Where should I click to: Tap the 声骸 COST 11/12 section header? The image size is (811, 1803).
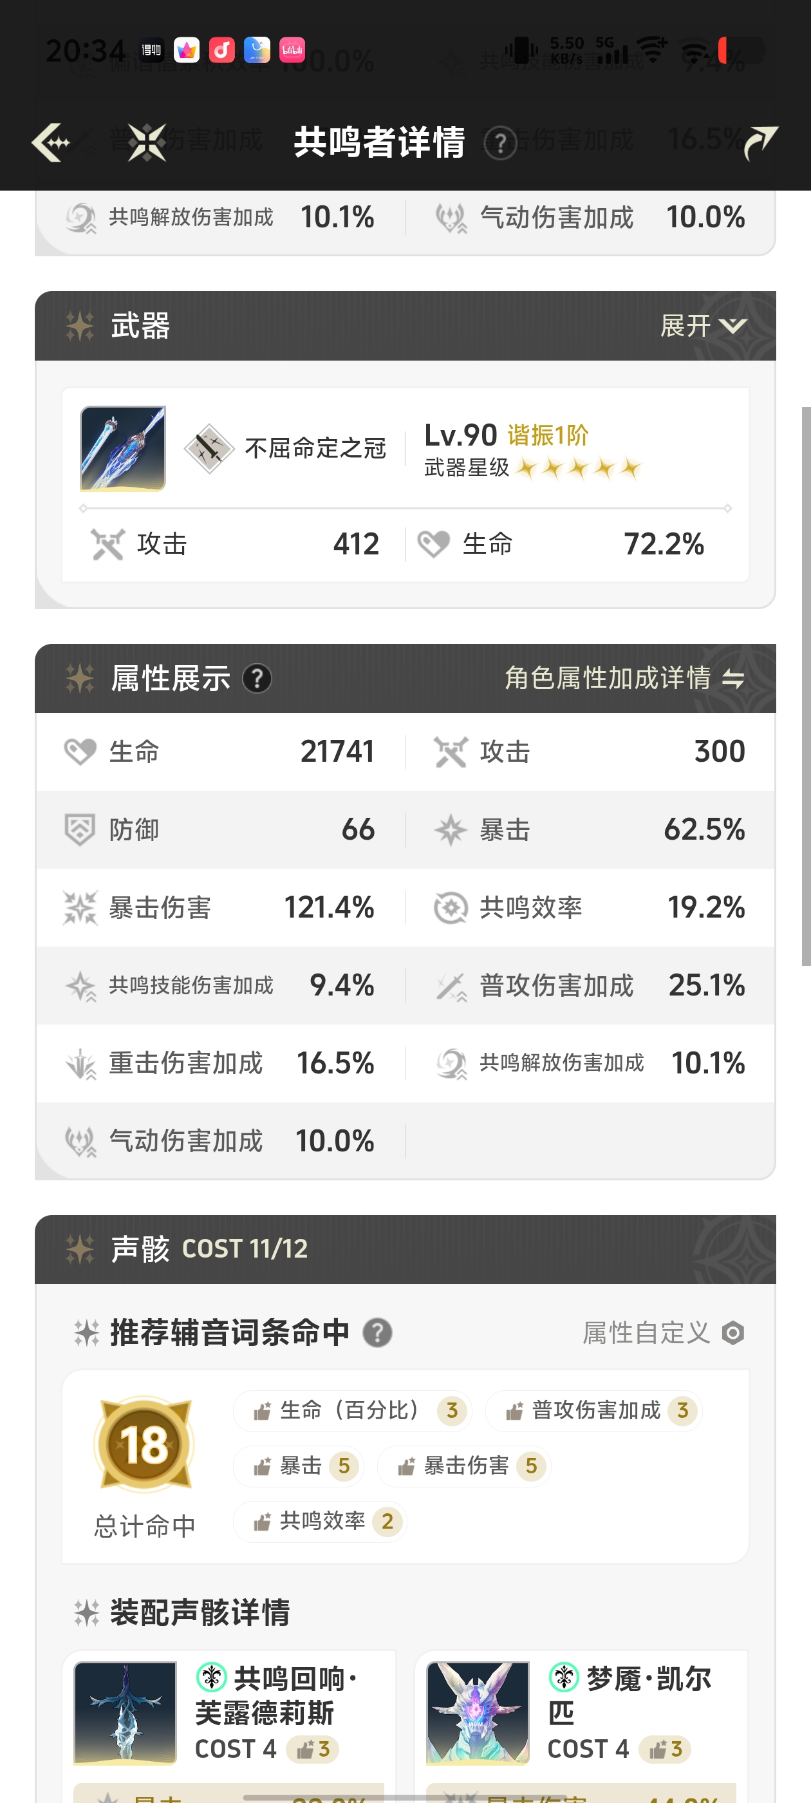405,1249
